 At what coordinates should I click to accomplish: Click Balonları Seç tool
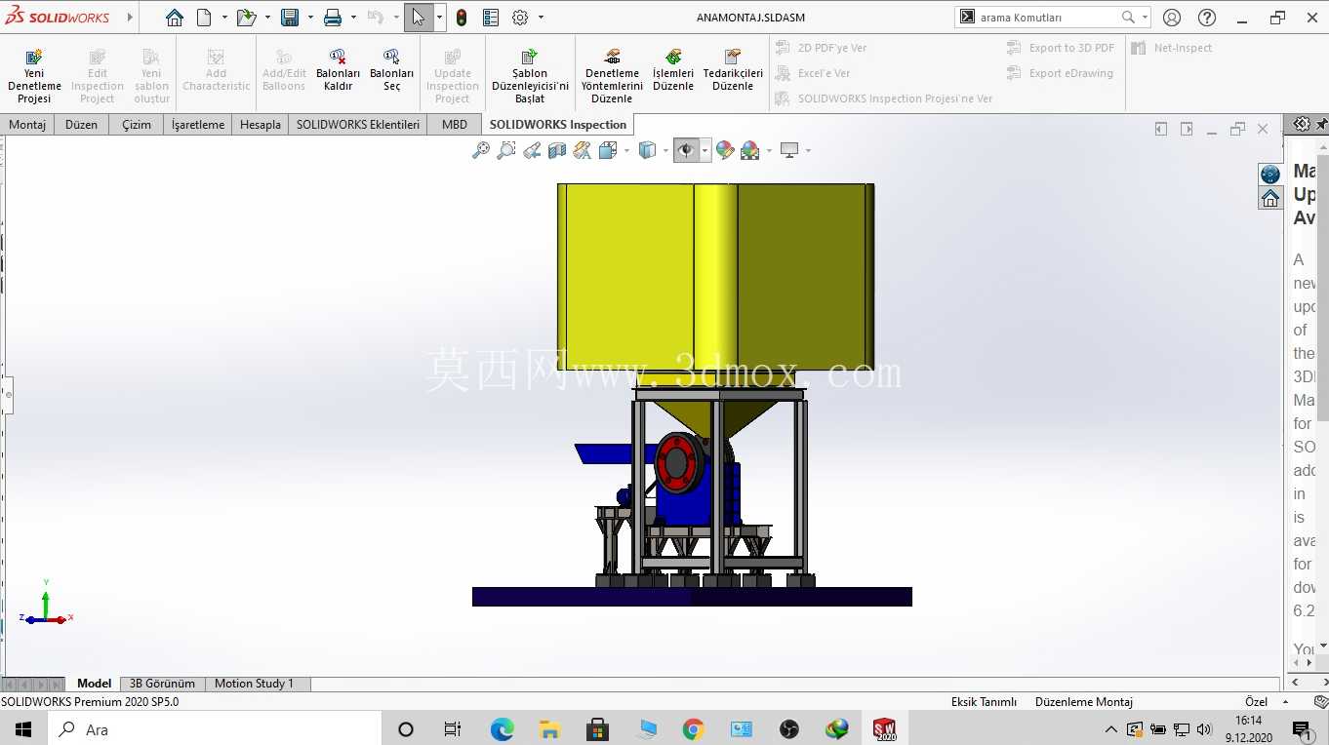391,70
